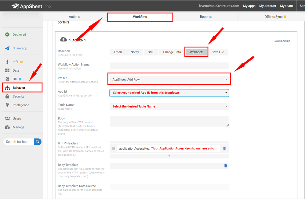305x199 pixels.
Task: Select the SMS reaction option
Action: click(151, 52)
